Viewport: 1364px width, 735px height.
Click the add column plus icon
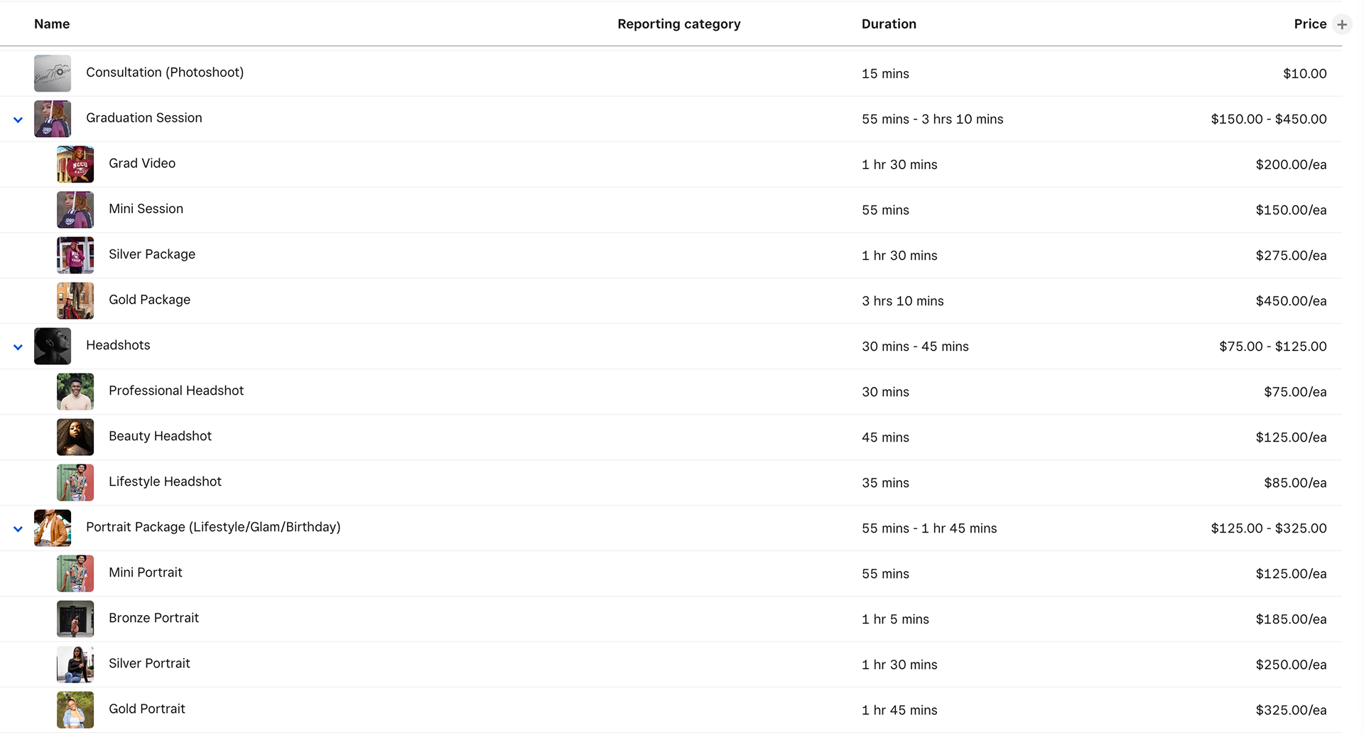point(1341,25)
